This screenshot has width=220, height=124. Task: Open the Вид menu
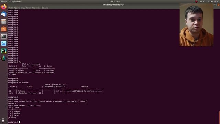[x=23, y=8]
